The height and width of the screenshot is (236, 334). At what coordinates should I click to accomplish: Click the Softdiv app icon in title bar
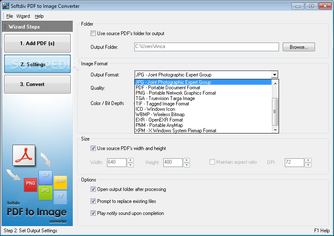(x=5, y=6)
